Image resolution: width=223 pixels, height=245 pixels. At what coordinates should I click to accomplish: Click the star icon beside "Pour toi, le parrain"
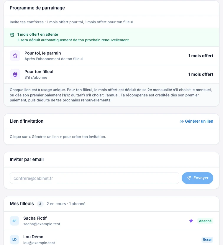click(15, 56)
